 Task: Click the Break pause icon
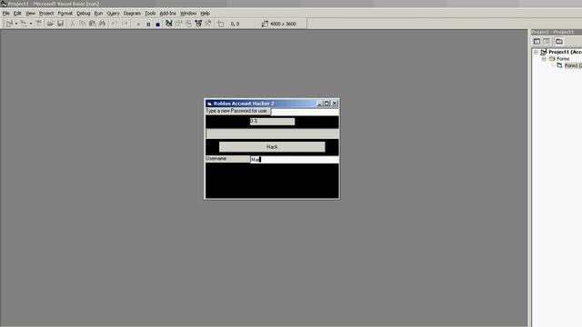pyautogui.click(x=148, y=25)
